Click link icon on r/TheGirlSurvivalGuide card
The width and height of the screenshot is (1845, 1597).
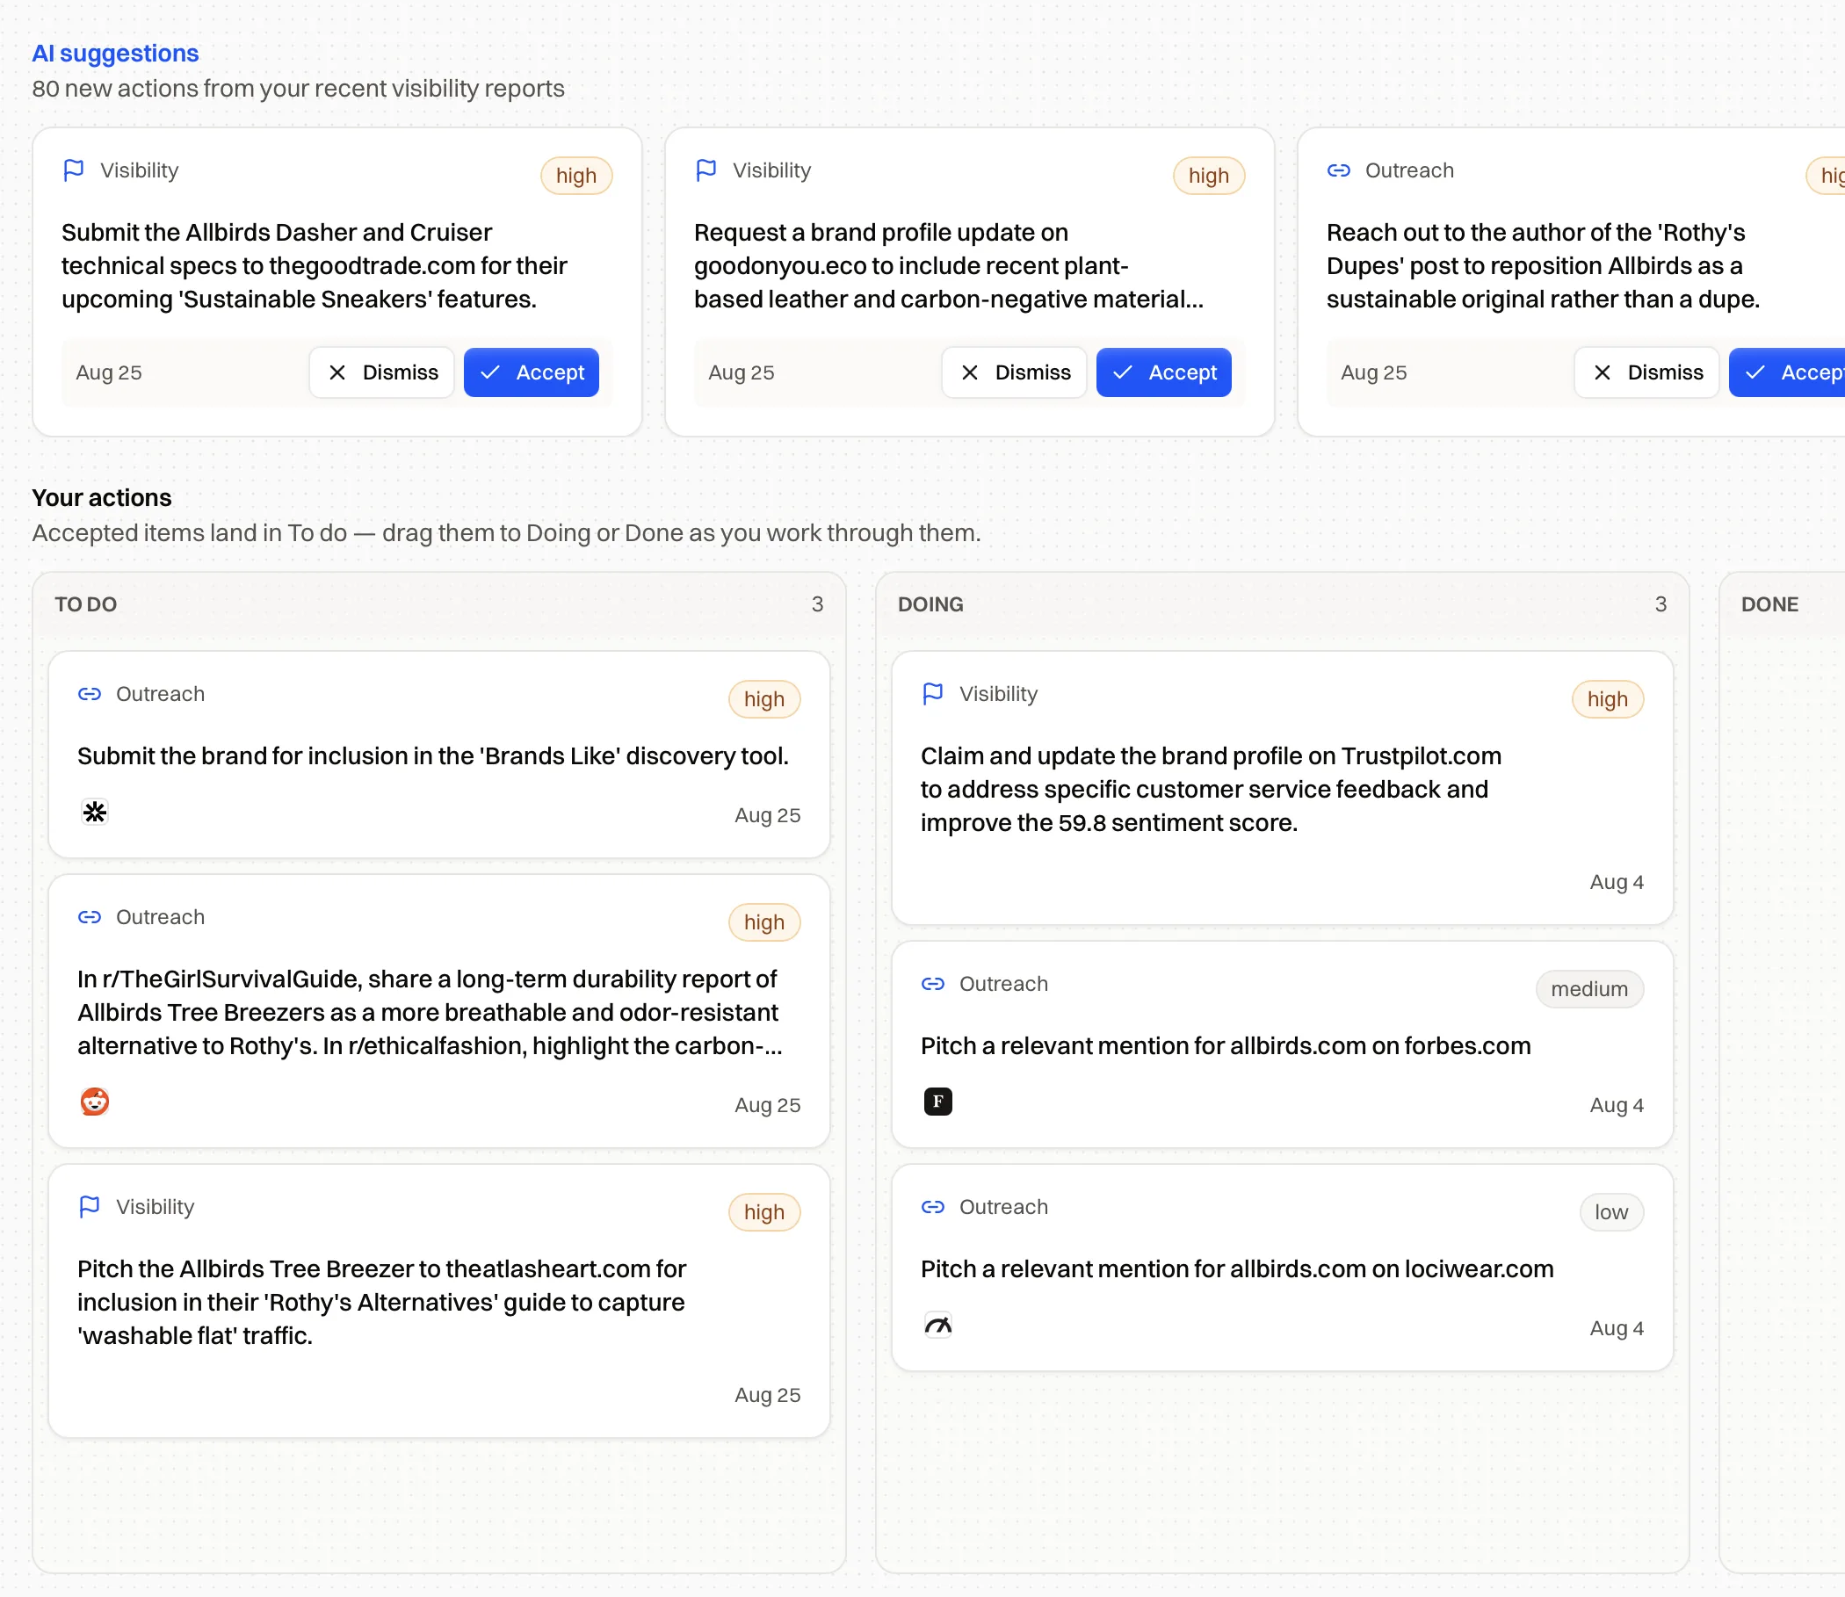point(89,917)
